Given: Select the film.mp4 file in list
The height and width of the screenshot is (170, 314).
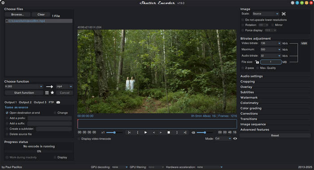Looking at the screenshot, I should pos(39,21).
